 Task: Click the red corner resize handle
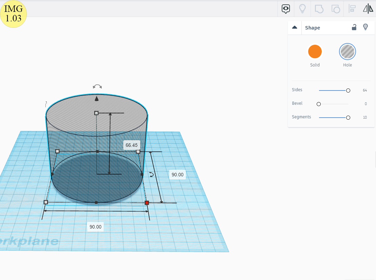click(147, 203)
